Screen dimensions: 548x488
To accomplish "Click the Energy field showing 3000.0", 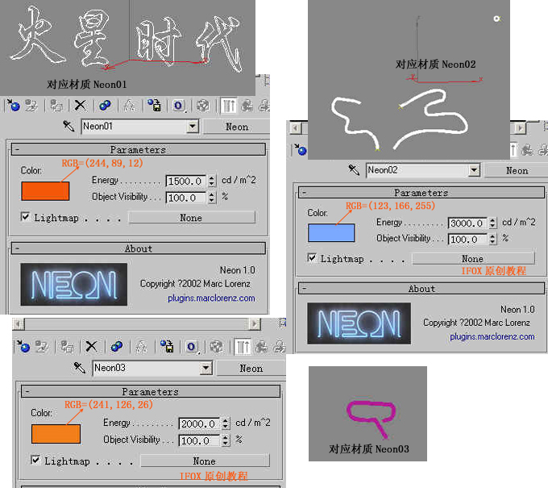I will 468,223.
